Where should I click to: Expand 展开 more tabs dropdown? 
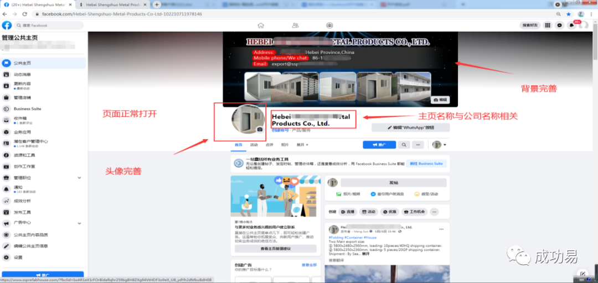302,145
